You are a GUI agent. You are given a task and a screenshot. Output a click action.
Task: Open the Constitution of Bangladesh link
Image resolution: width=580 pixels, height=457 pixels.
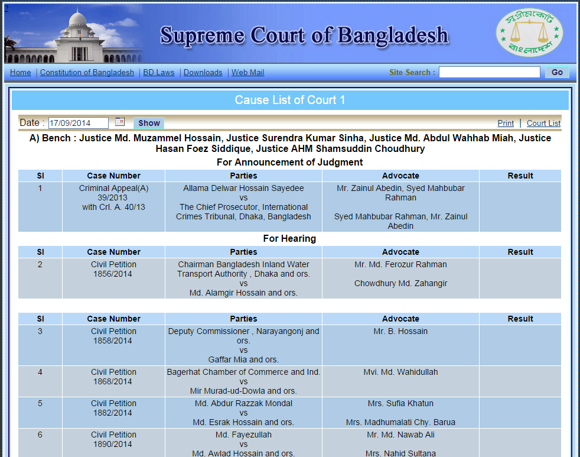pos(87,73)
